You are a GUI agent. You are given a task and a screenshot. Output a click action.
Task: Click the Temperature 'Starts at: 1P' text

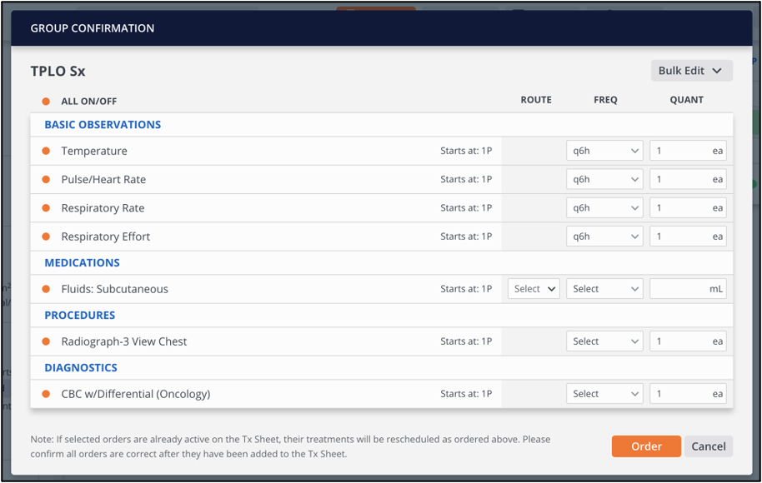point(466,151)
